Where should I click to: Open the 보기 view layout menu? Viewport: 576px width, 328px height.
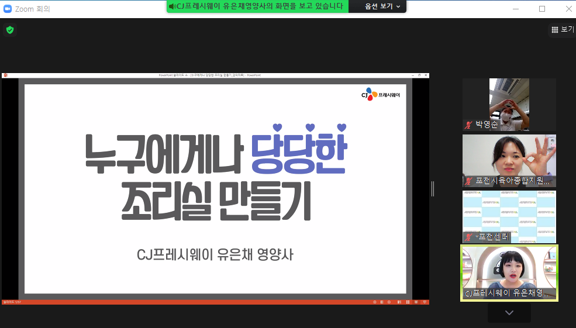[563, 29]
